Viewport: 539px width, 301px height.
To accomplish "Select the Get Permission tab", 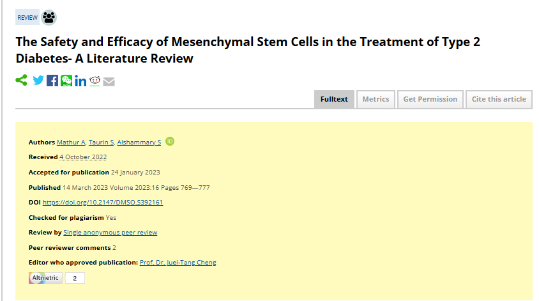I will [x=430, y=99].
